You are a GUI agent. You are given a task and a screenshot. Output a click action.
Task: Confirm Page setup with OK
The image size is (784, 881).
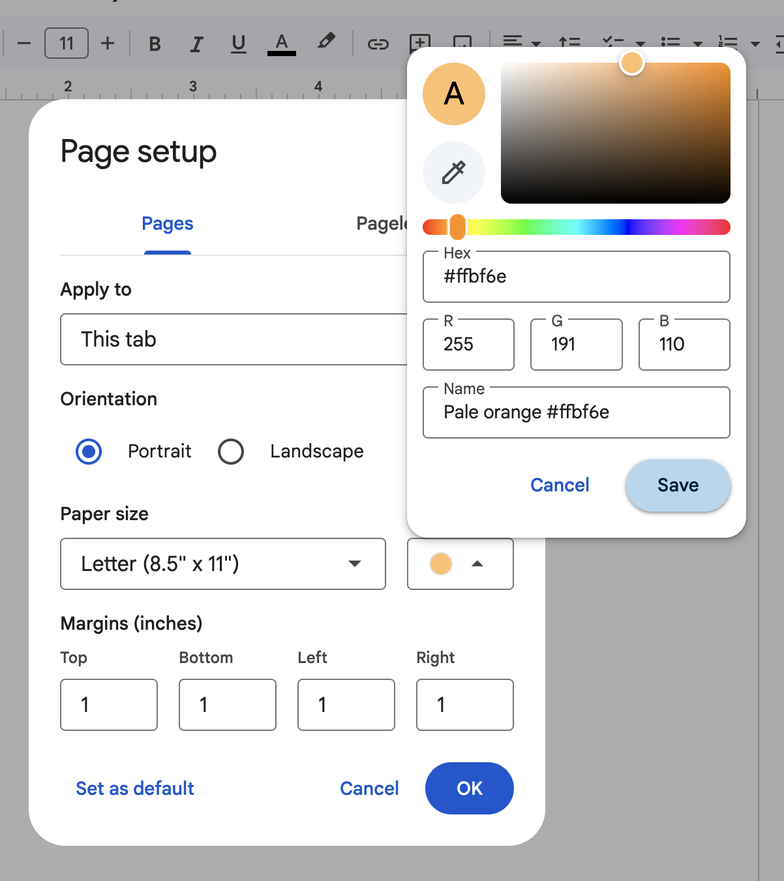click(x=470, y=788)
